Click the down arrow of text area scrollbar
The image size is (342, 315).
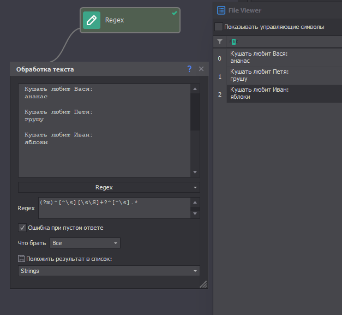point(195,173)
